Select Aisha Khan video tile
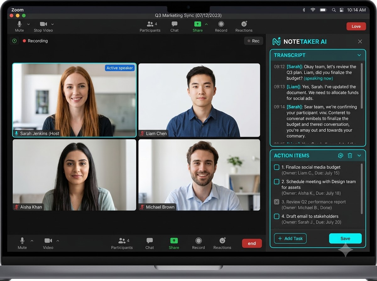 74,175
